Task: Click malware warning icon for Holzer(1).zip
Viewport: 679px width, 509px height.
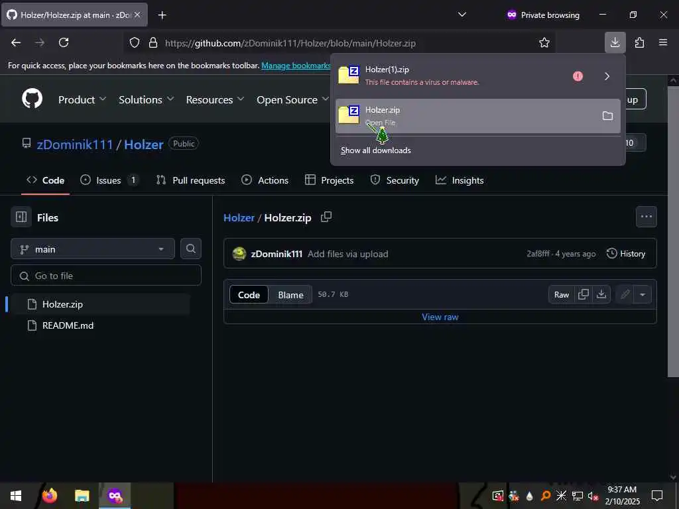Action: coord(578,76)
